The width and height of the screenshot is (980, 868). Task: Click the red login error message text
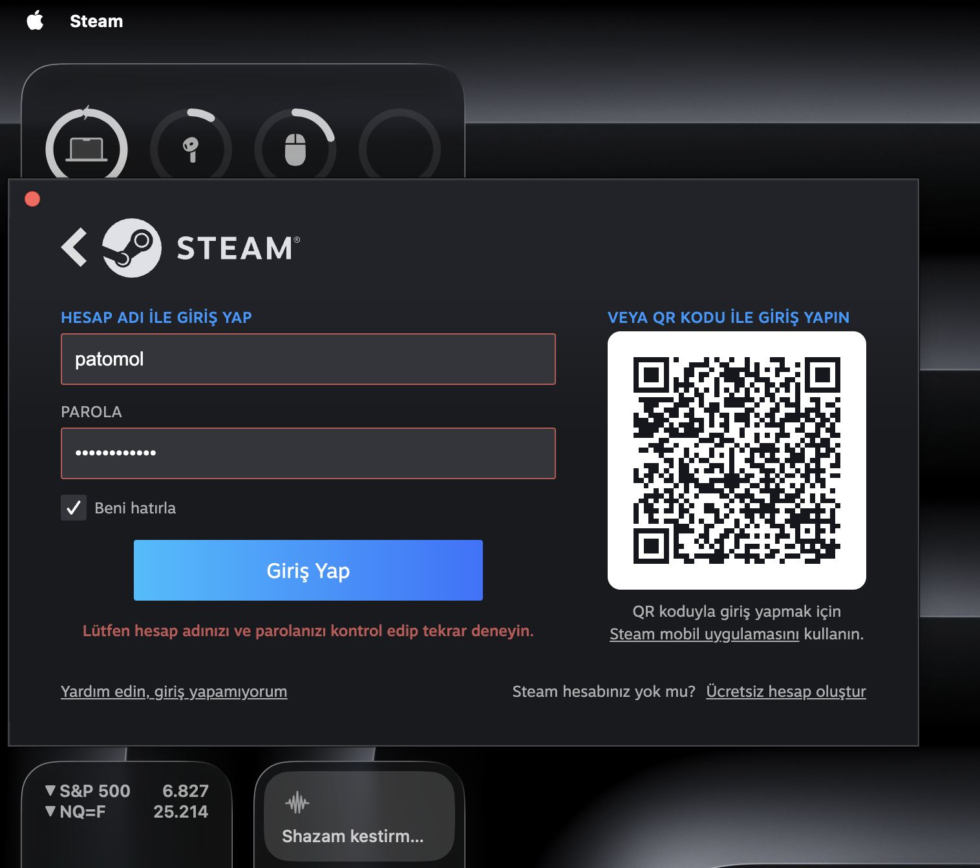pyautogui.click(x=308, y=631)
